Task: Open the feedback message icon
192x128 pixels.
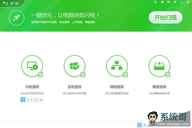Action: pos(169,2)
